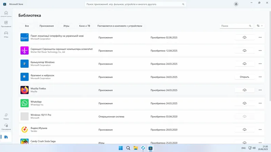The width and height of the screenshot is (271, 152).
Task: Click 'Приобретено 02.06.2025' date text
Action: coord(164,37)
